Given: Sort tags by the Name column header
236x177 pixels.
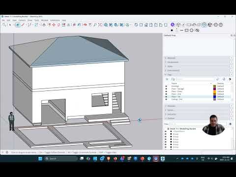Looking at the screenshot, I should (174, 84).
